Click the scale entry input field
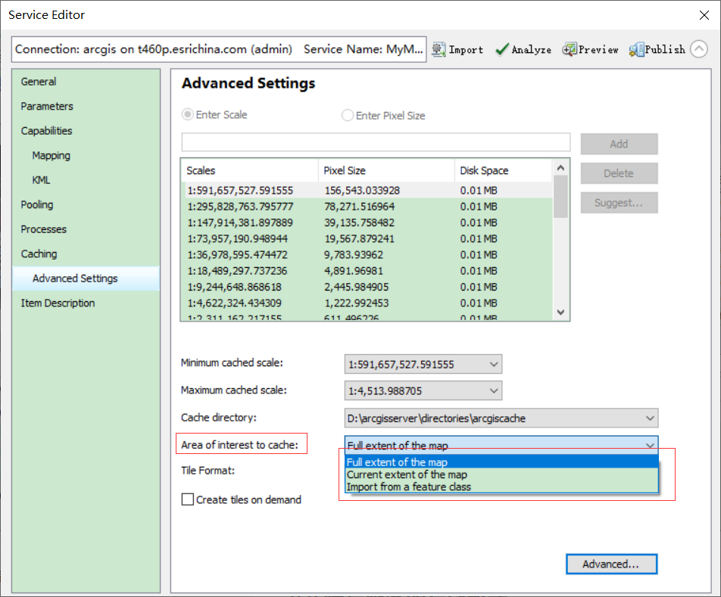 tap(376, 142)
